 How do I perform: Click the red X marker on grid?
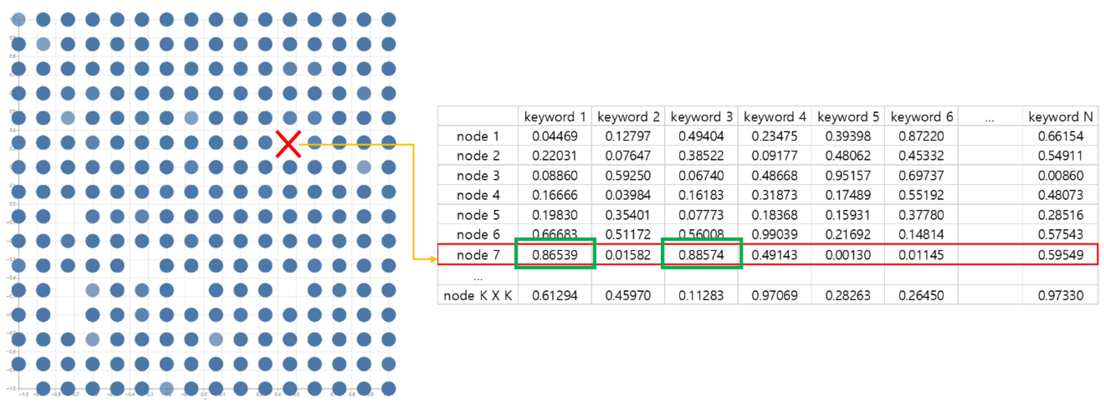tap(288, 144)
